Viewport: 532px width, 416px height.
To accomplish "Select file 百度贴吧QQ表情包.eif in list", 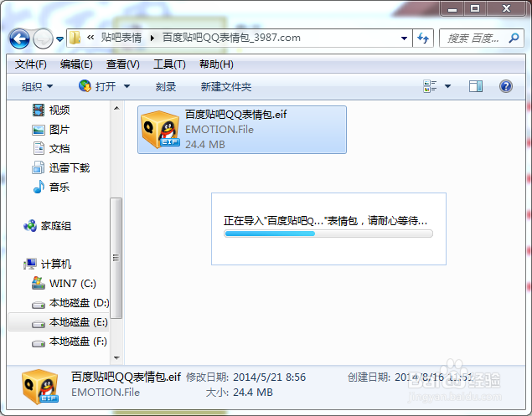I will point(242,130).
